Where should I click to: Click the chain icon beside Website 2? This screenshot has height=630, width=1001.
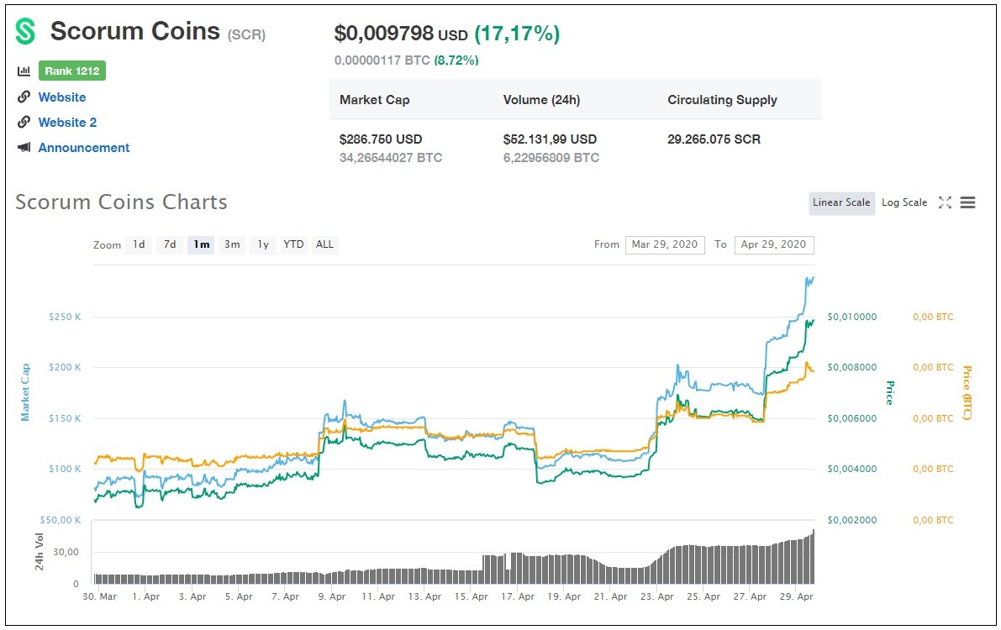[24, 121]
